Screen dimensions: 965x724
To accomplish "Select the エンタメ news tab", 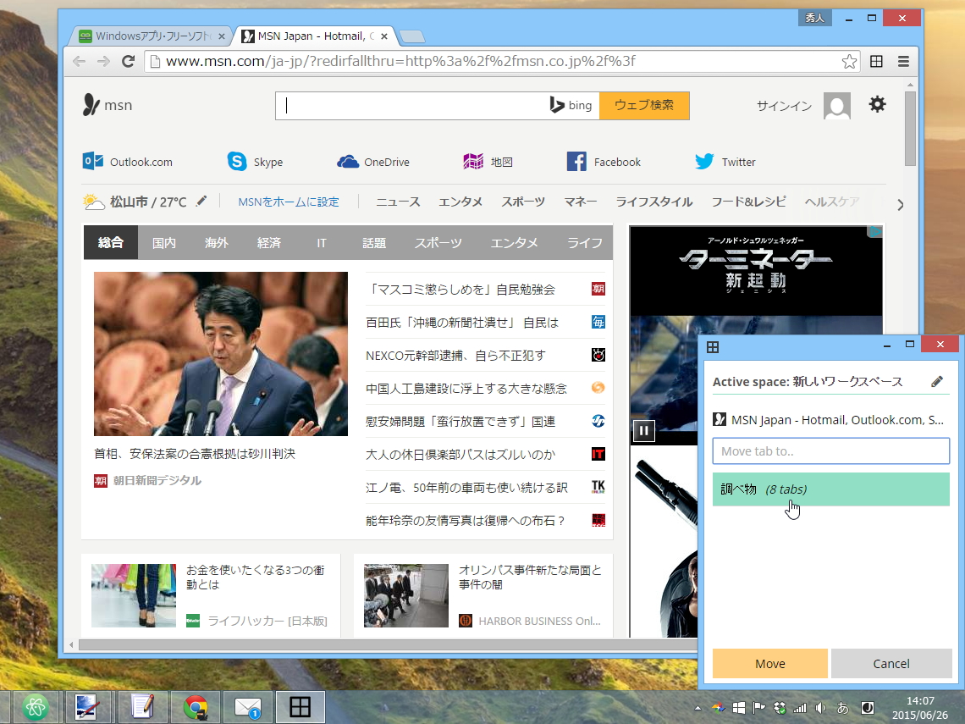I will pyautogui.click(x=514, y=242).
